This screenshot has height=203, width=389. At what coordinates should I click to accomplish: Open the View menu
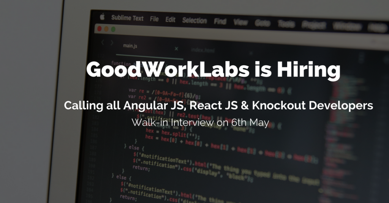[x=240, y=22]
